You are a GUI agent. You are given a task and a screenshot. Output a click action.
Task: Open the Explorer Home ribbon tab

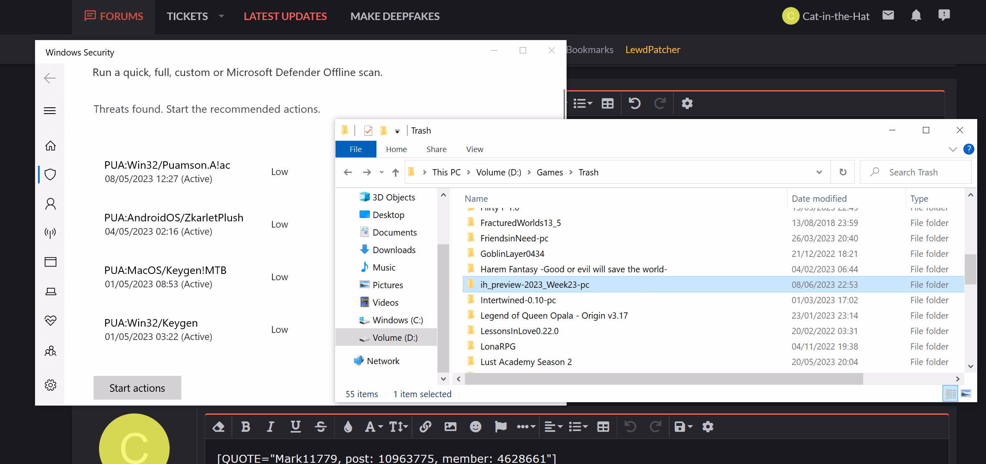tap(396, 149)
